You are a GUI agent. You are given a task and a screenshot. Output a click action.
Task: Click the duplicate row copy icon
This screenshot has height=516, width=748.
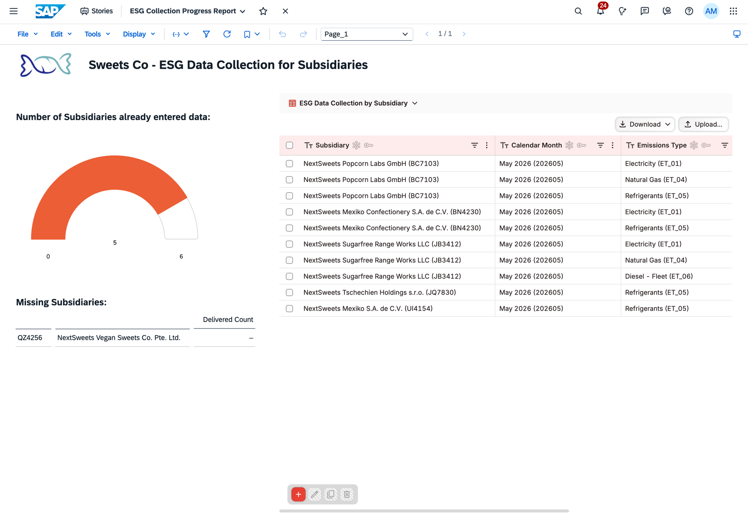[331, 494]
